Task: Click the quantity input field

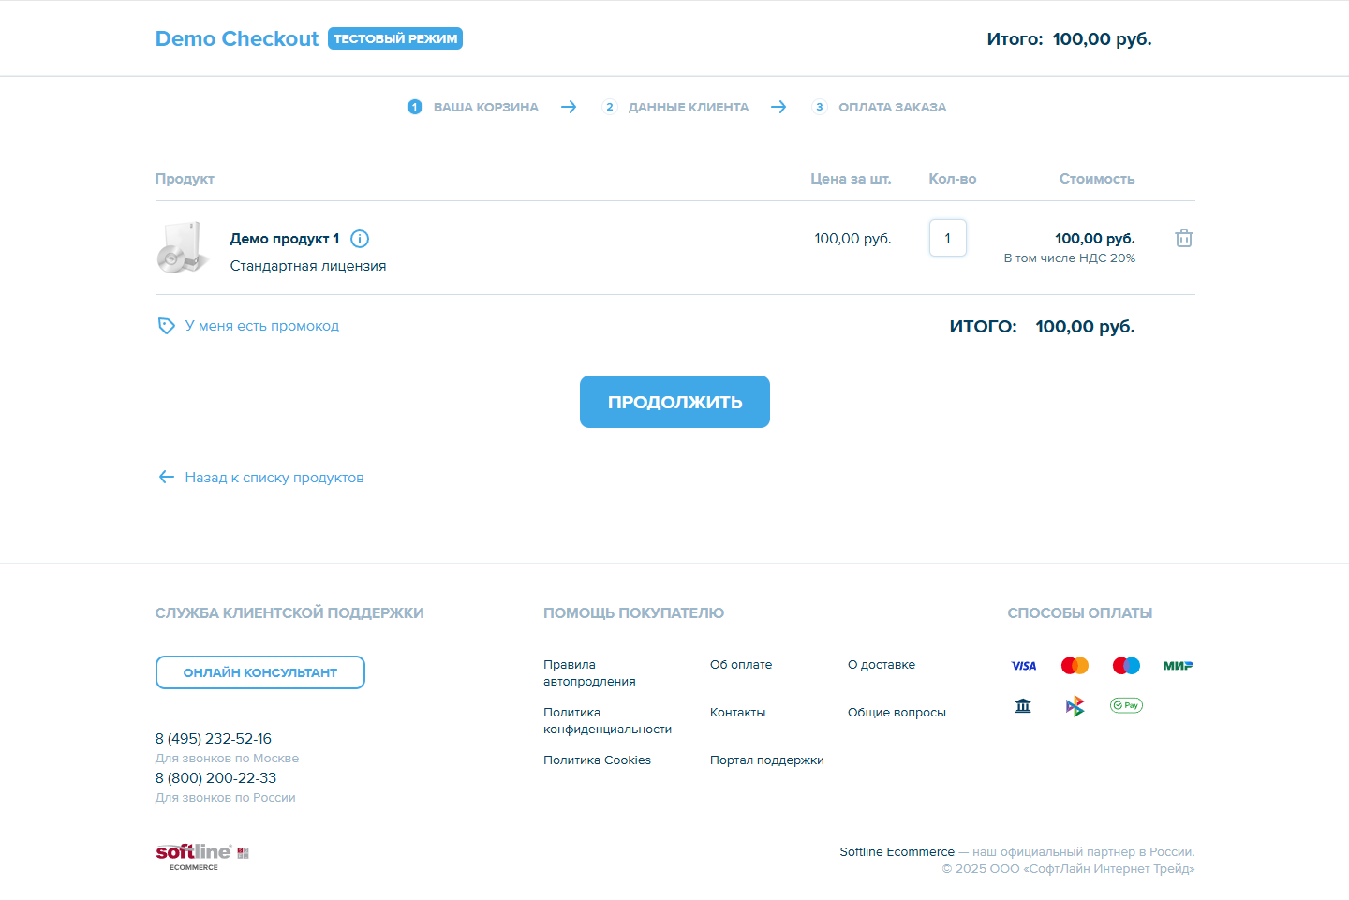Action: 947,238
